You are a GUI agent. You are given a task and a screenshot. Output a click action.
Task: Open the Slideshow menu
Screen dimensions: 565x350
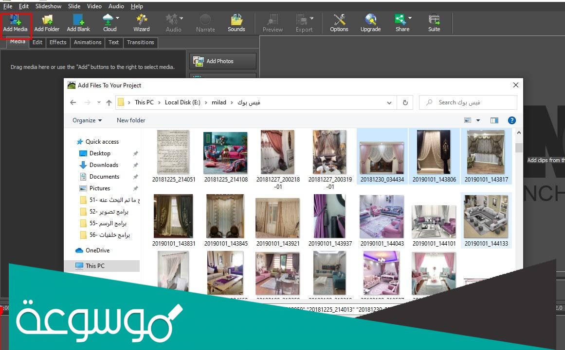48,6
